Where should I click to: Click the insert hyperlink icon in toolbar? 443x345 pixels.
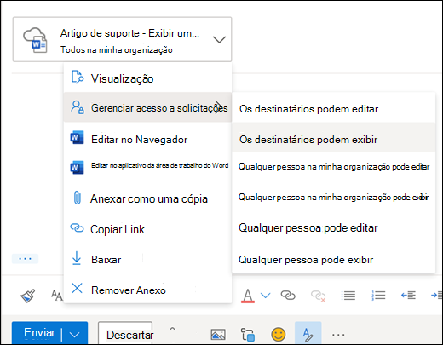pyautogui.click(x=288, y=296)
